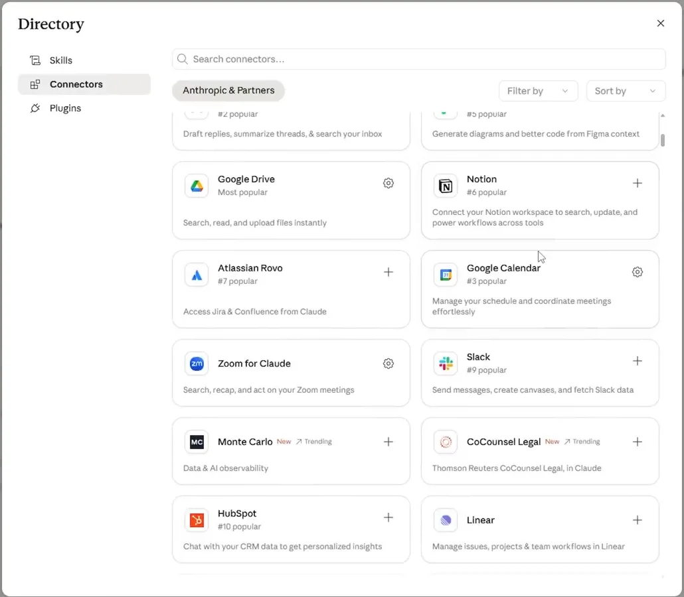Viewport: 684px width, 597px height.
Task: Open the HubSpot card title
Action: (x=237, y=513)
